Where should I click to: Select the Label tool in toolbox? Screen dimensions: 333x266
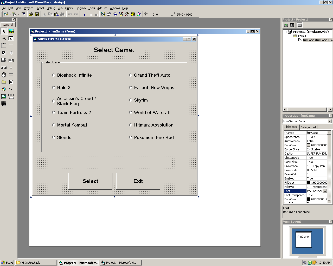(x=4, y=38)
